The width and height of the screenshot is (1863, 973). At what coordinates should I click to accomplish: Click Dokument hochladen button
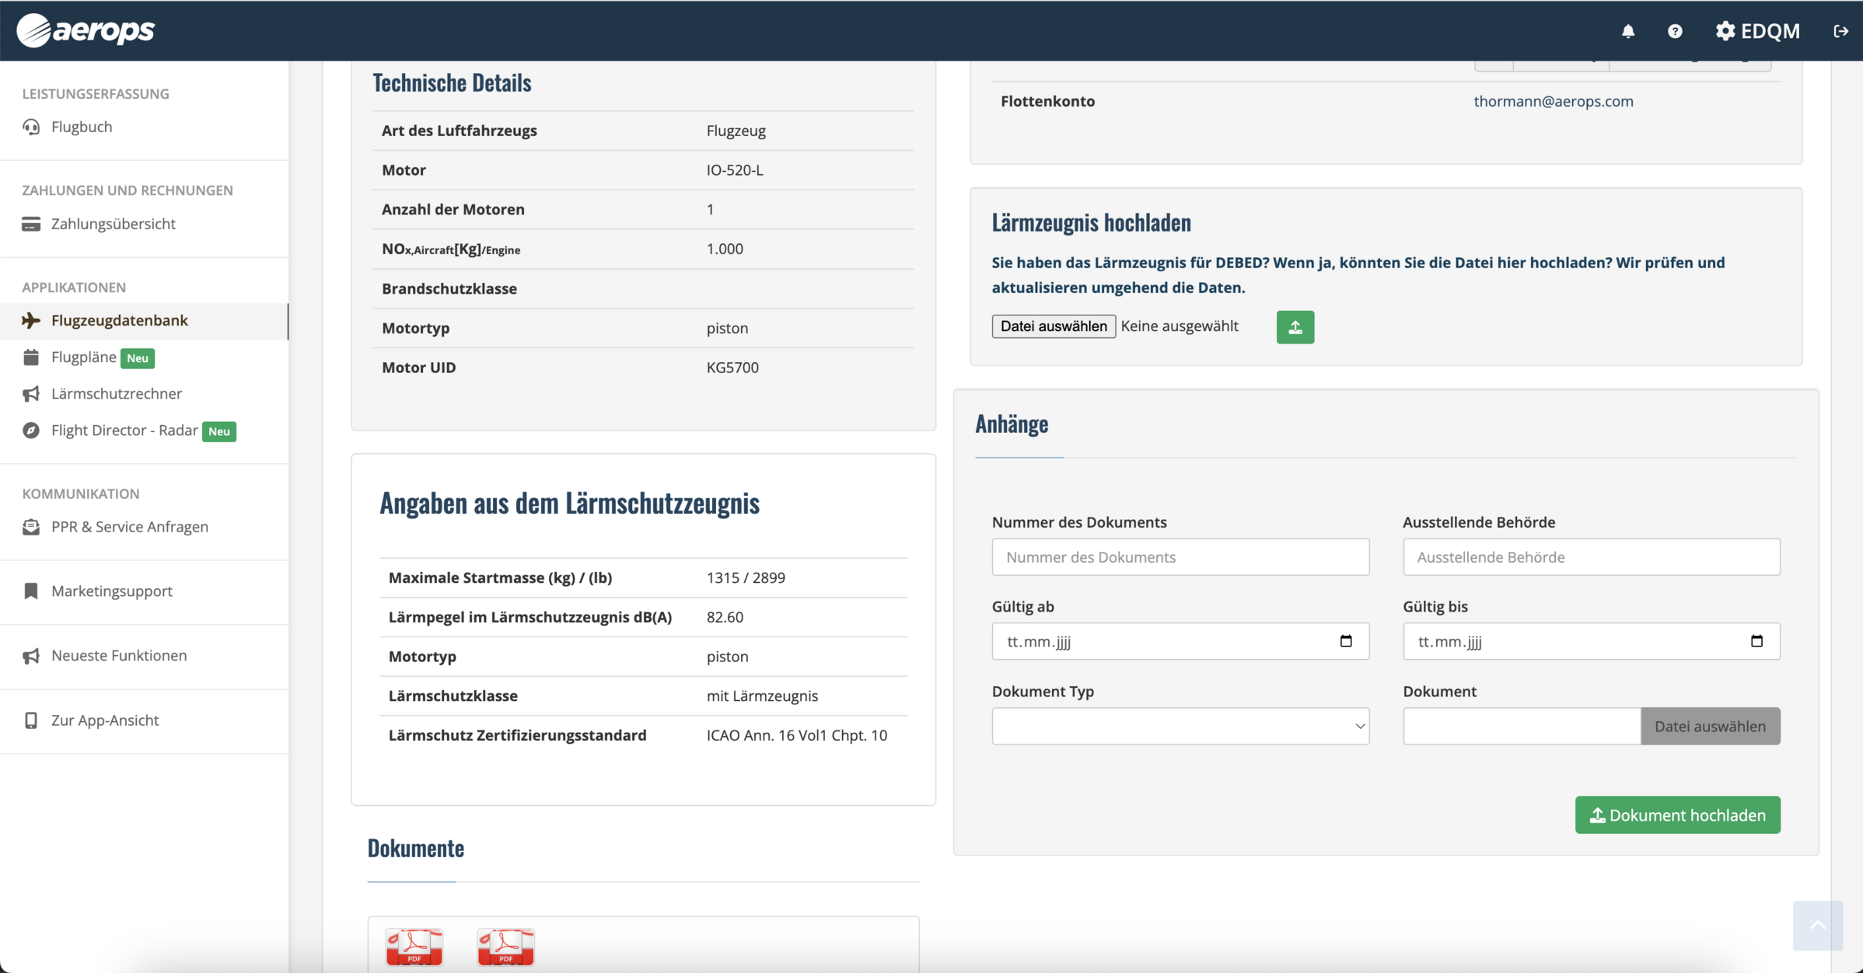click(1677, 814)
